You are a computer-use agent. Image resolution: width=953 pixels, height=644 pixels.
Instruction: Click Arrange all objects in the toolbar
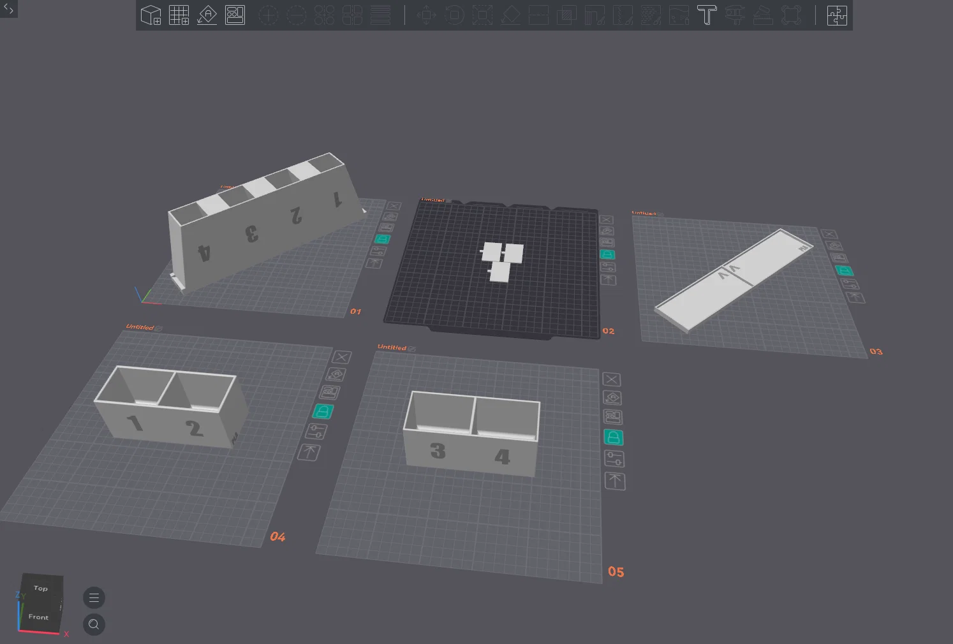[x=235, y=15]
